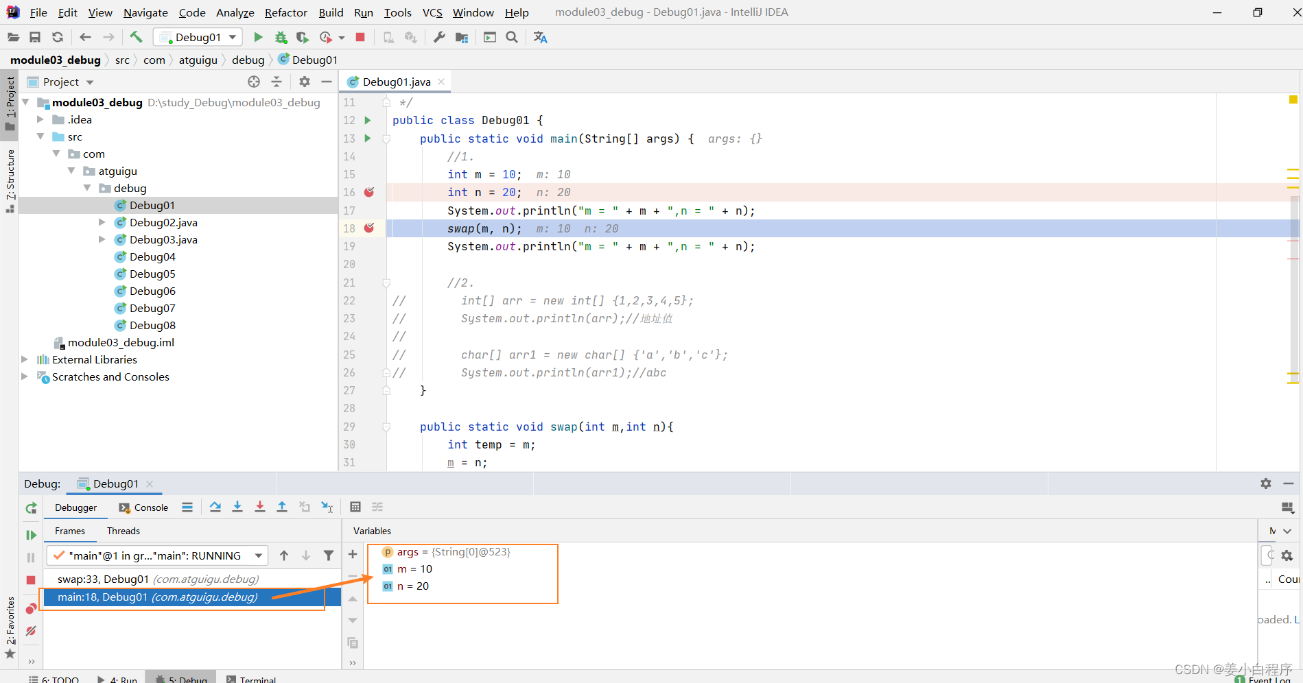Click Run to Cursor icon
The height and width of the screenshot is (683, 1303).
pyautogui.click(x=327, y=507)
